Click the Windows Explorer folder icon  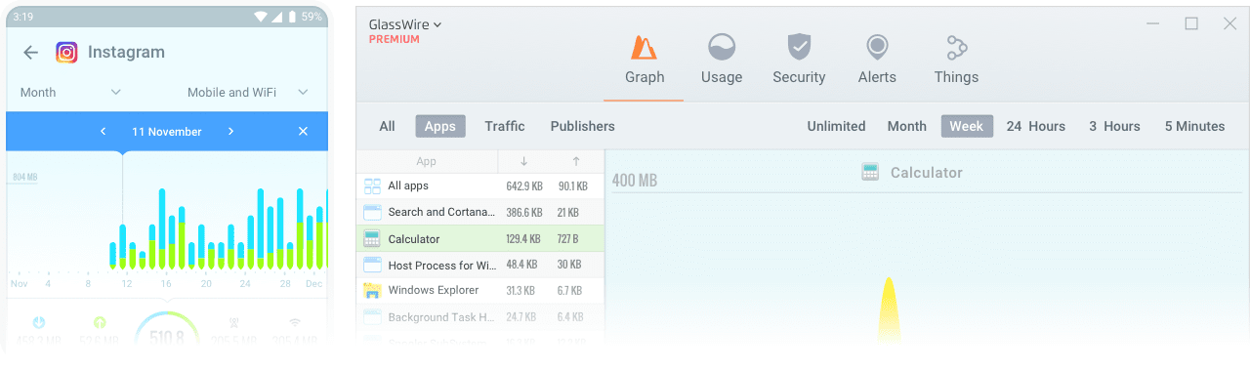(372, 290)
